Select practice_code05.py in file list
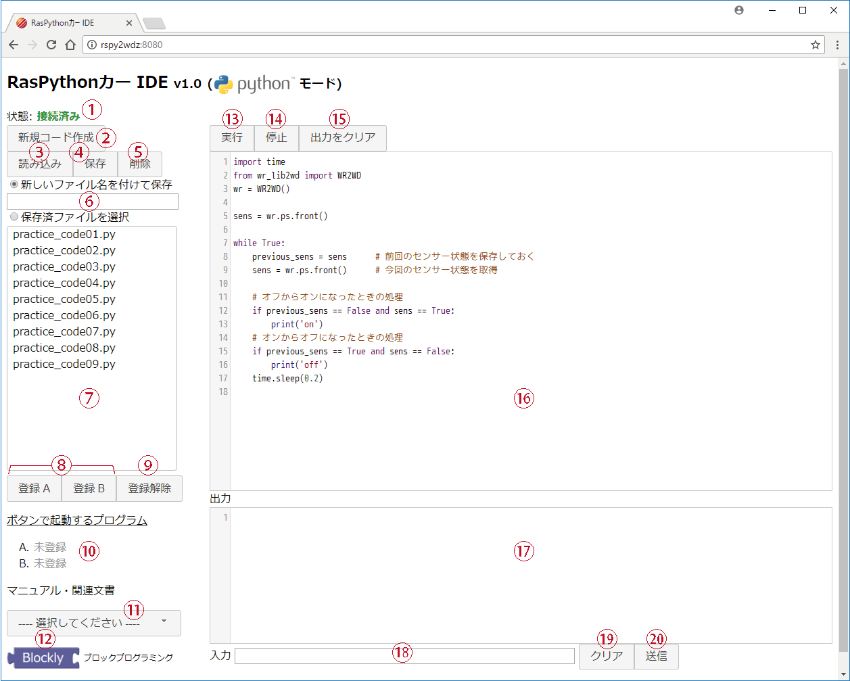Image resolution: width=850 pixels, height=681 pixels. click(64, 299)
